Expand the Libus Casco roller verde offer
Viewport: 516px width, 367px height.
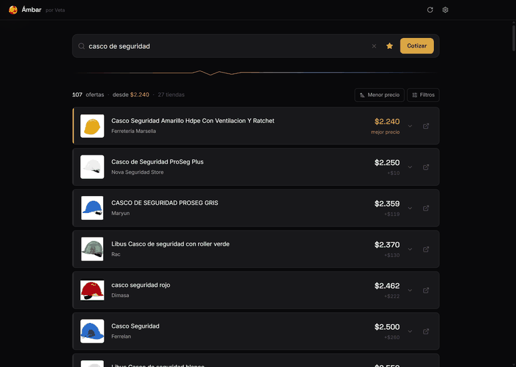point(410,249)
